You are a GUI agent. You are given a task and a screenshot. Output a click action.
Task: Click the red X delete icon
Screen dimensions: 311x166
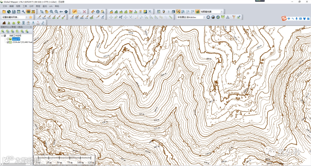[x=84, y=12]
